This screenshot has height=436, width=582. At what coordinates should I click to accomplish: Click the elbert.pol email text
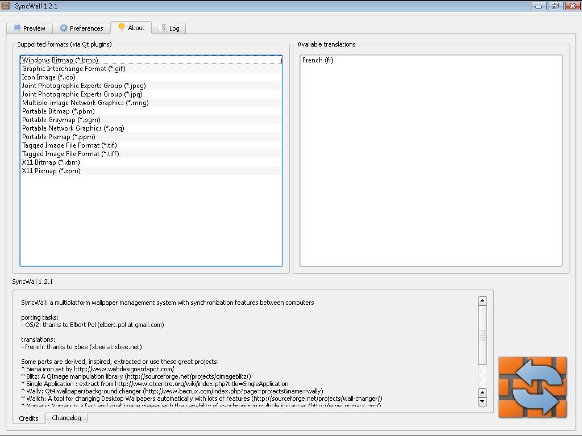click(131, 325)
